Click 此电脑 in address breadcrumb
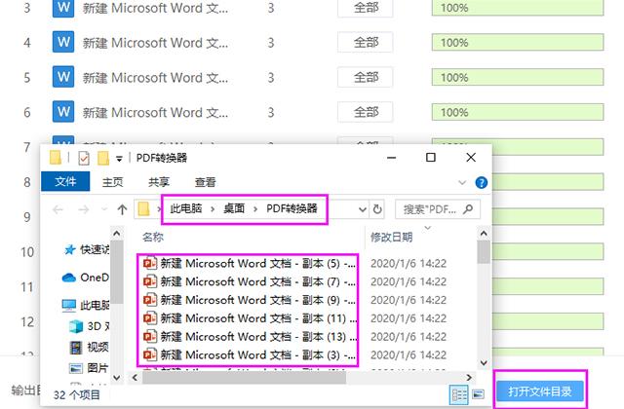 [x=186, y=208]
